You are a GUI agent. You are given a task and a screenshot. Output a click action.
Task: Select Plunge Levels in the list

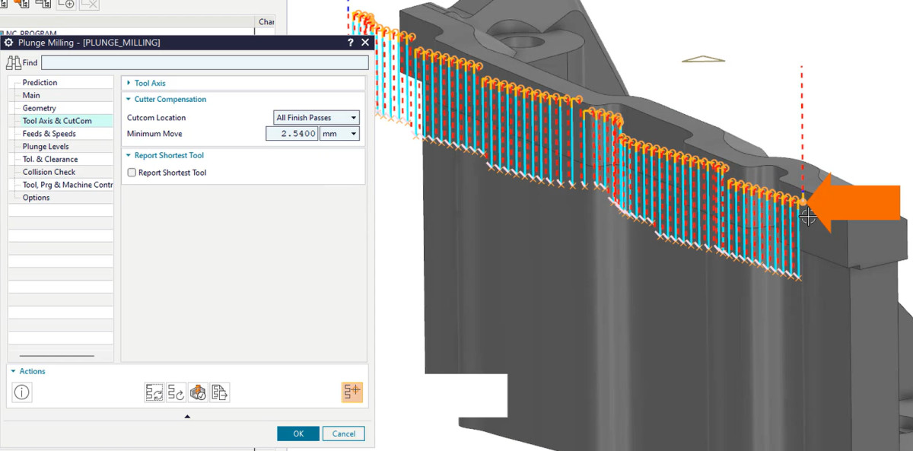click(x=46, y=147)
